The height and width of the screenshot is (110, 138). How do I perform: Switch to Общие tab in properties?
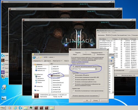[75, 54]
